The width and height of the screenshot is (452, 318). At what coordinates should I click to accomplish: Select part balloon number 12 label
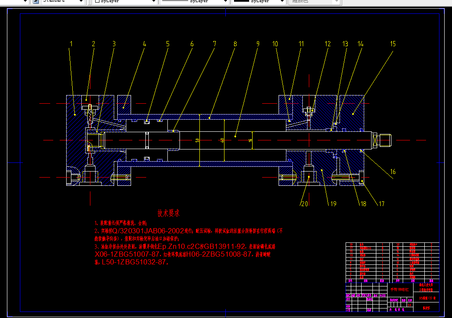328,44
